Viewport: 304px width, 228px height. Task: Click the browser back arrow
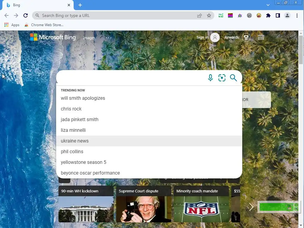tap(7, 15)
